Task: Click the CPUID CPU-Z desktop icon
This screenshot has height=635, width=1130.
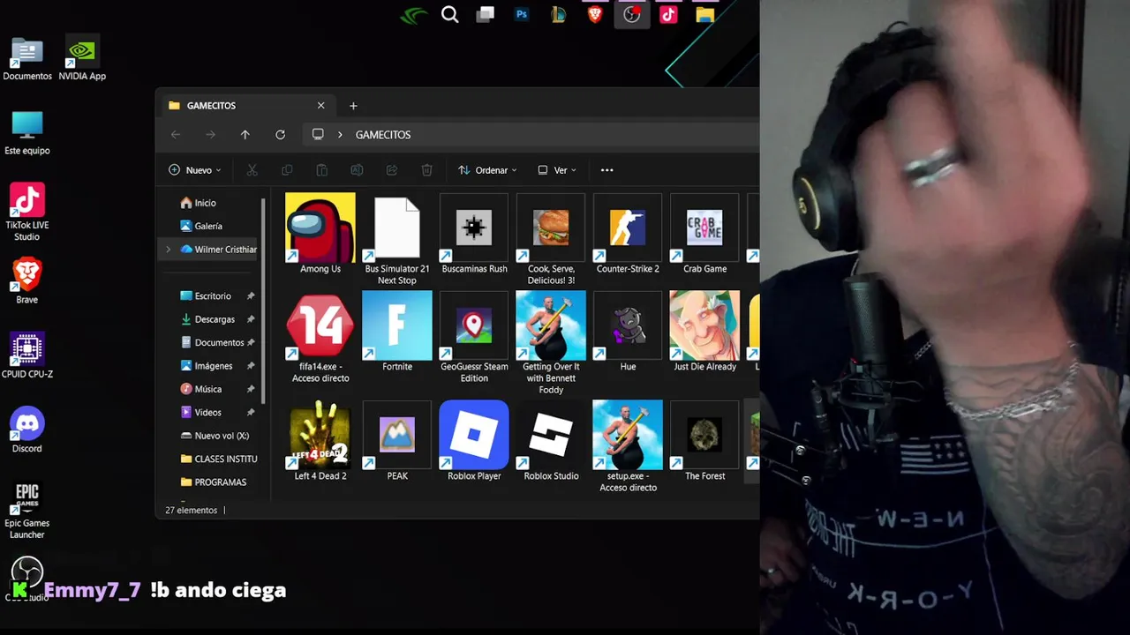Action: (x=27, y=355)
